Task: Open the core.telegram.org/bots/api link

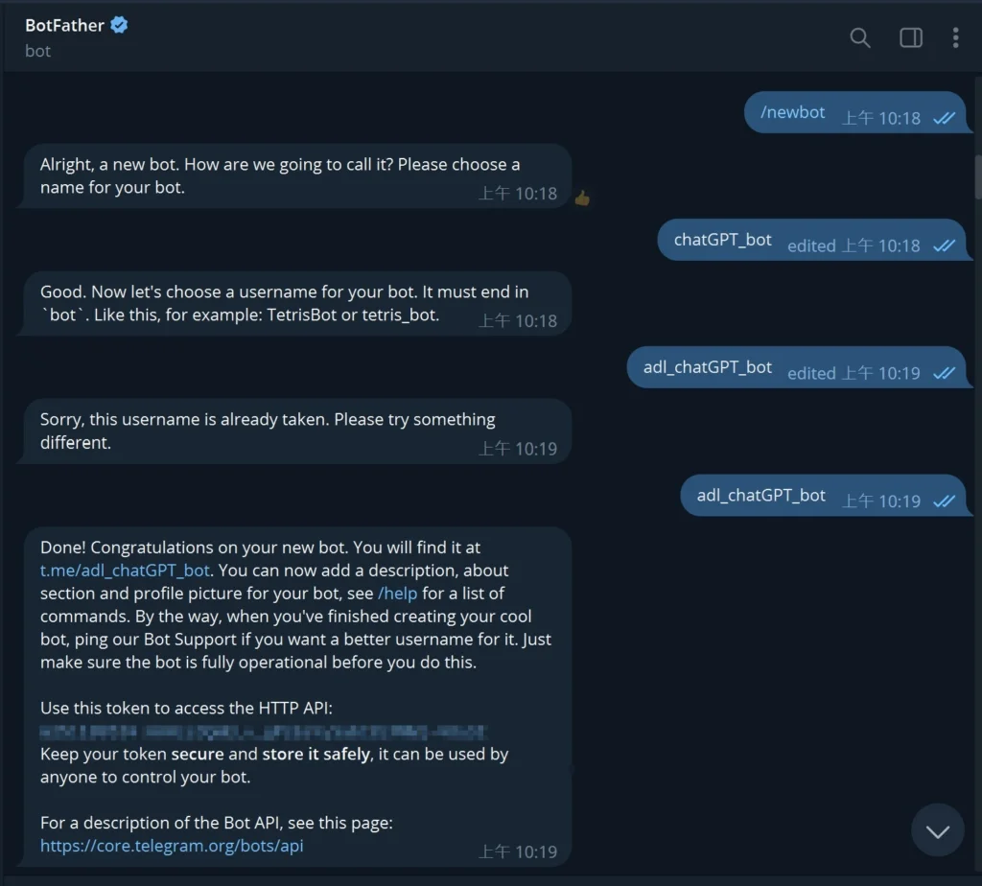Action: point(172,846)
